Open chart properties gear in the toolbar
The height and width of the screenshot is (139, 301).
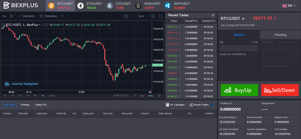(x=153, y=16)
